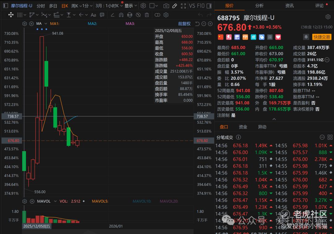The height and width of the screenshot is (234, 334).
Task: Toggle the left sidebar panel icon
Action: click(x=6, y=6)
